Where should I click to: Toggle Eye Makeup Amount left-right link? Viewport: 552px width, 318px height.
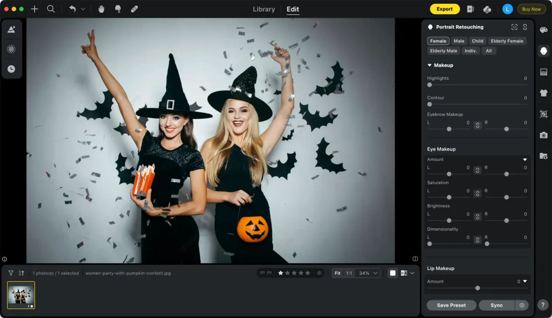coord(477,170)
